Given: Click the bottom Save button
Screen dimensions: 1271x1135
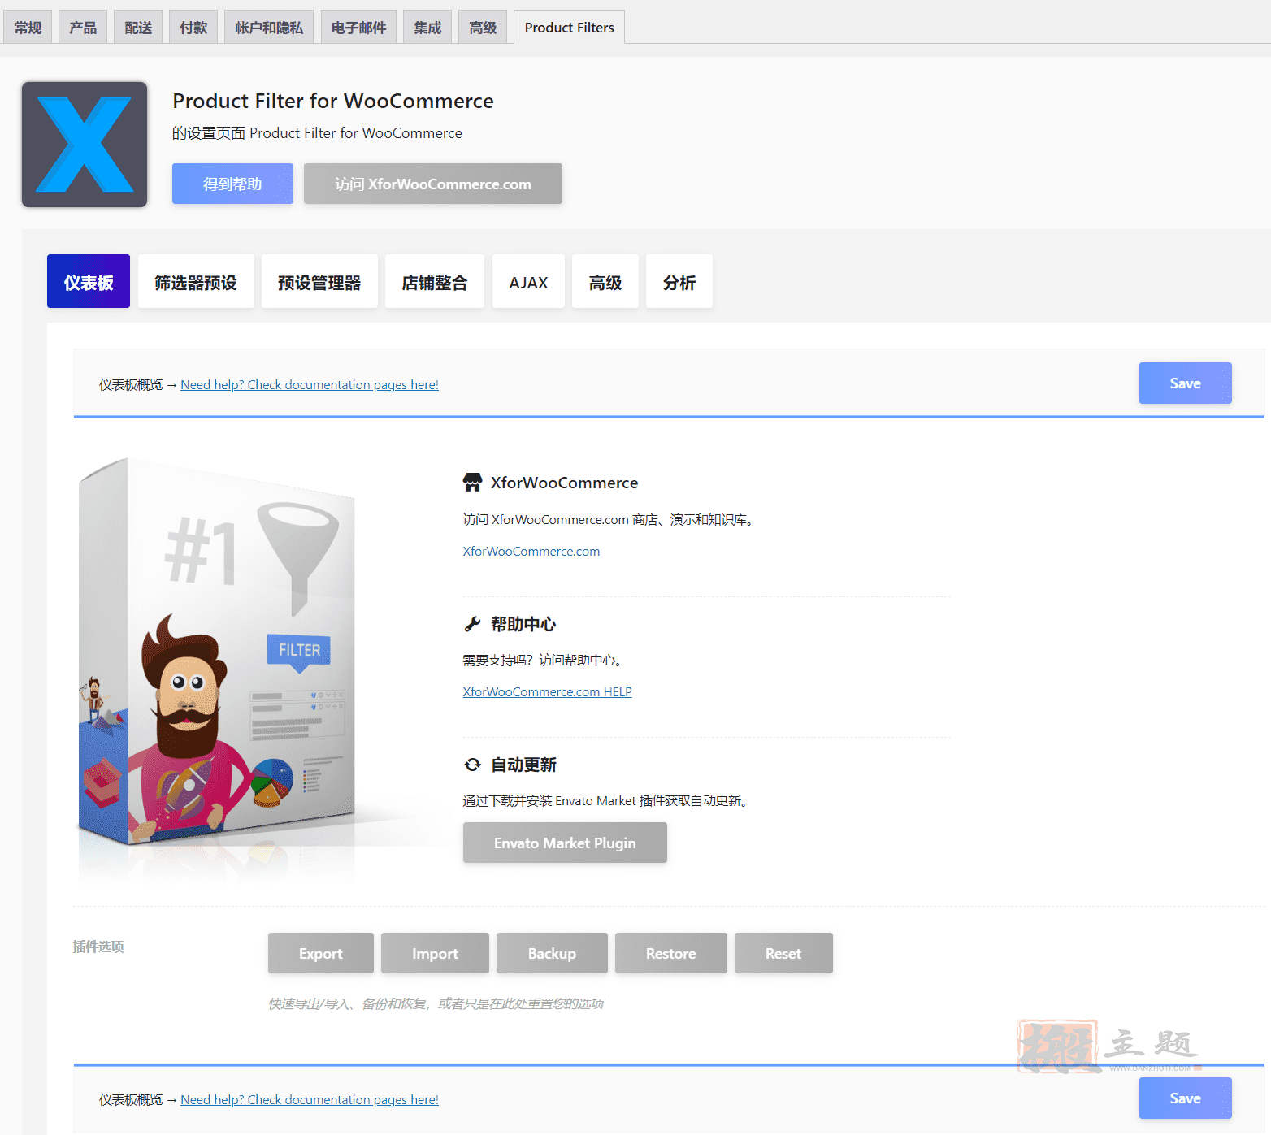Looking at the screenshot, I should pyautogui.click(x=1186, y=1098).
